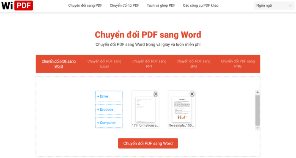Open the Tách và ghép PDF menu

tap(161, 5)
